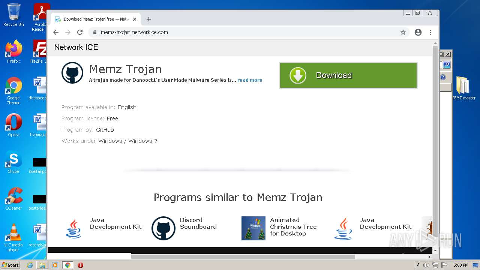Reload the page with the refresh icon
This screenshot has width=480, height=270.
80,32
